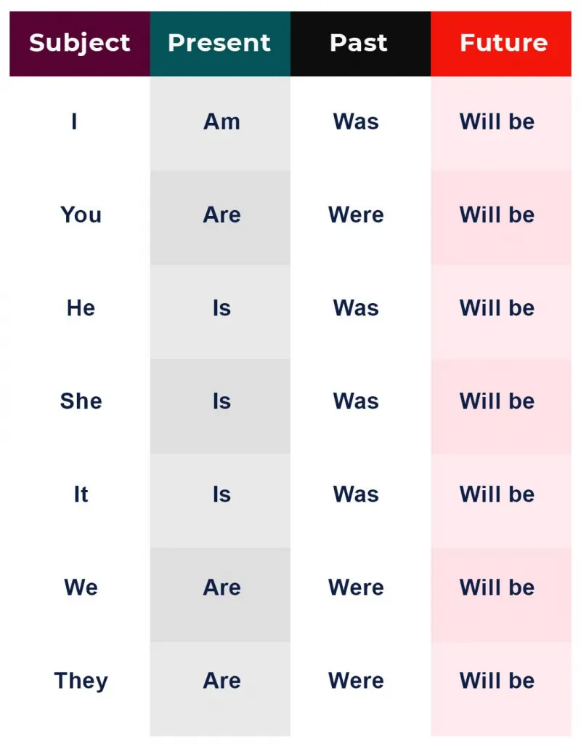Click 'Was' in the She row

[x=357, y=401]
